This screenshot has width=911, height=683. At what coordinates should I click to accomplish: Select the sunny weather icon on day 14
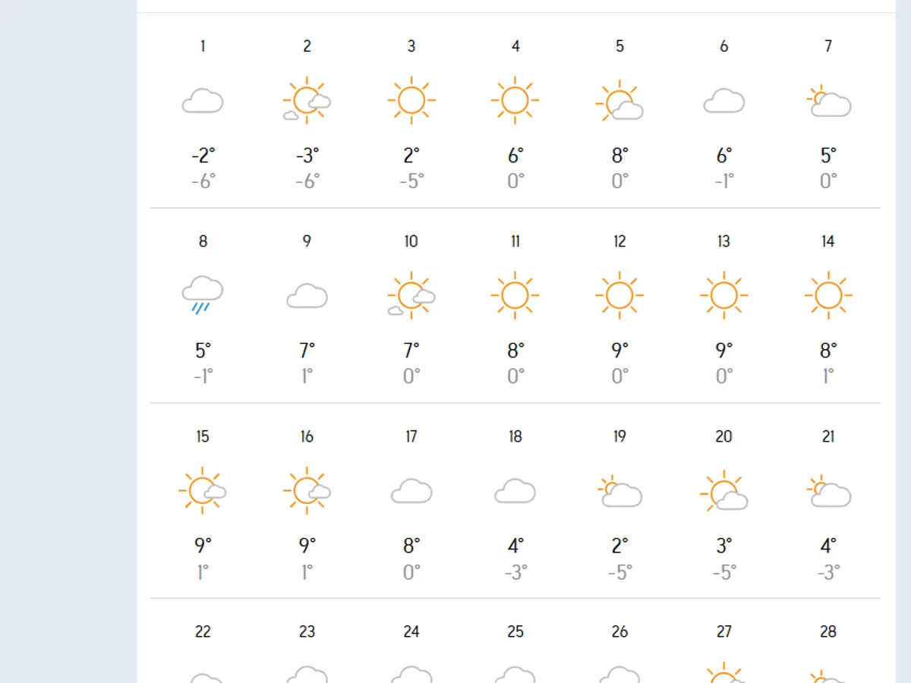coord(828,294)
